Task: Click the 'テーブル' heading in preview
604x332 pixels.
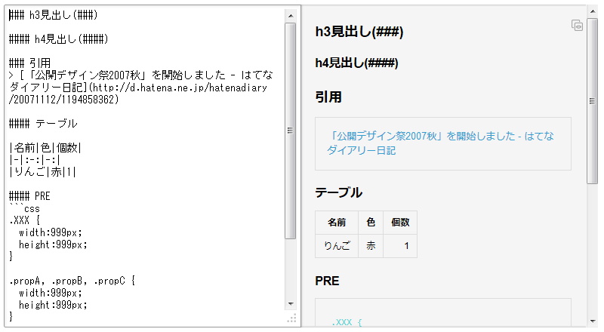Action: [338, 192]
